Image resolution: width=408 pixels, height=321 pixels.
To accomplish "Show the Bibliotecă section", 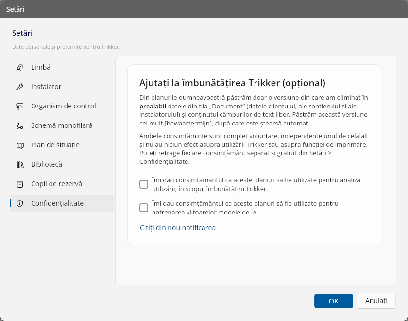I will pyautogui.click(x=62, y=164).
